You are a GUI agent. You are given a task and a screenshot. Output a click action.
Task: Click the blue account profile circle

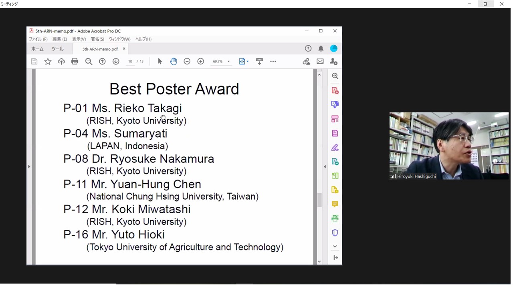[333, 48]
